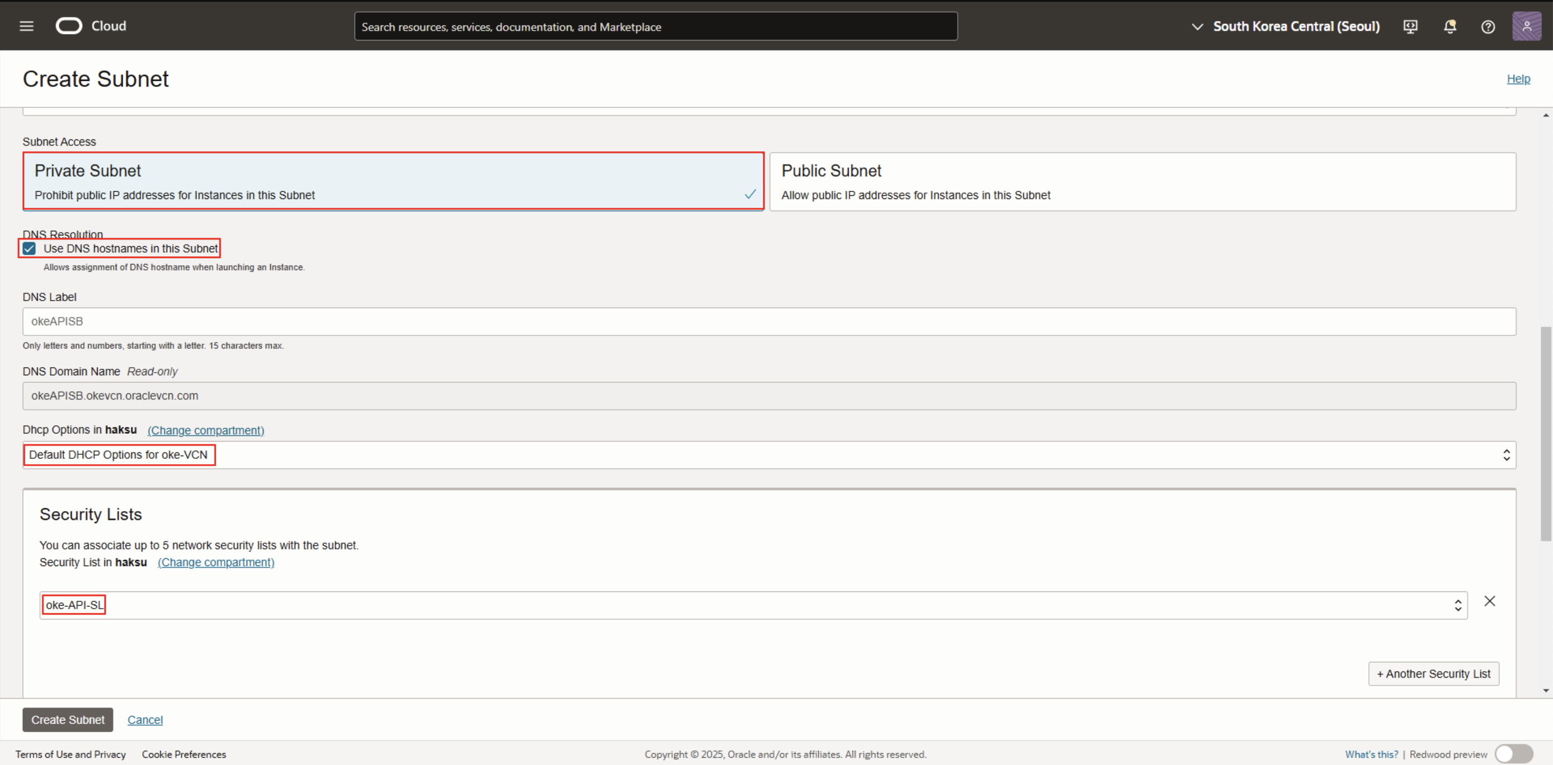Click the DNS Label input field
Screen dimensions: 1553x765
769,322
